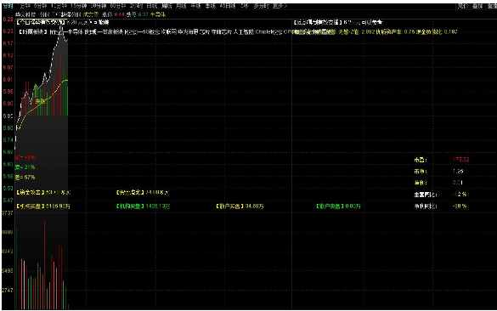Click the partially visible button right of 叠加
497x311 pixels.
[x=492, y=6]
